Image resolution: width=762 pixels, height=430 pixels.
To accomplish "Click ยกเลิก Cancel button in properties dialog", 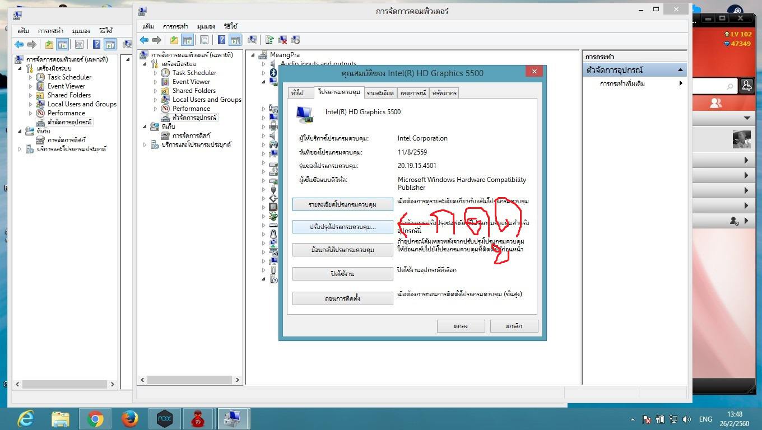I will click(x=514, y=326).
